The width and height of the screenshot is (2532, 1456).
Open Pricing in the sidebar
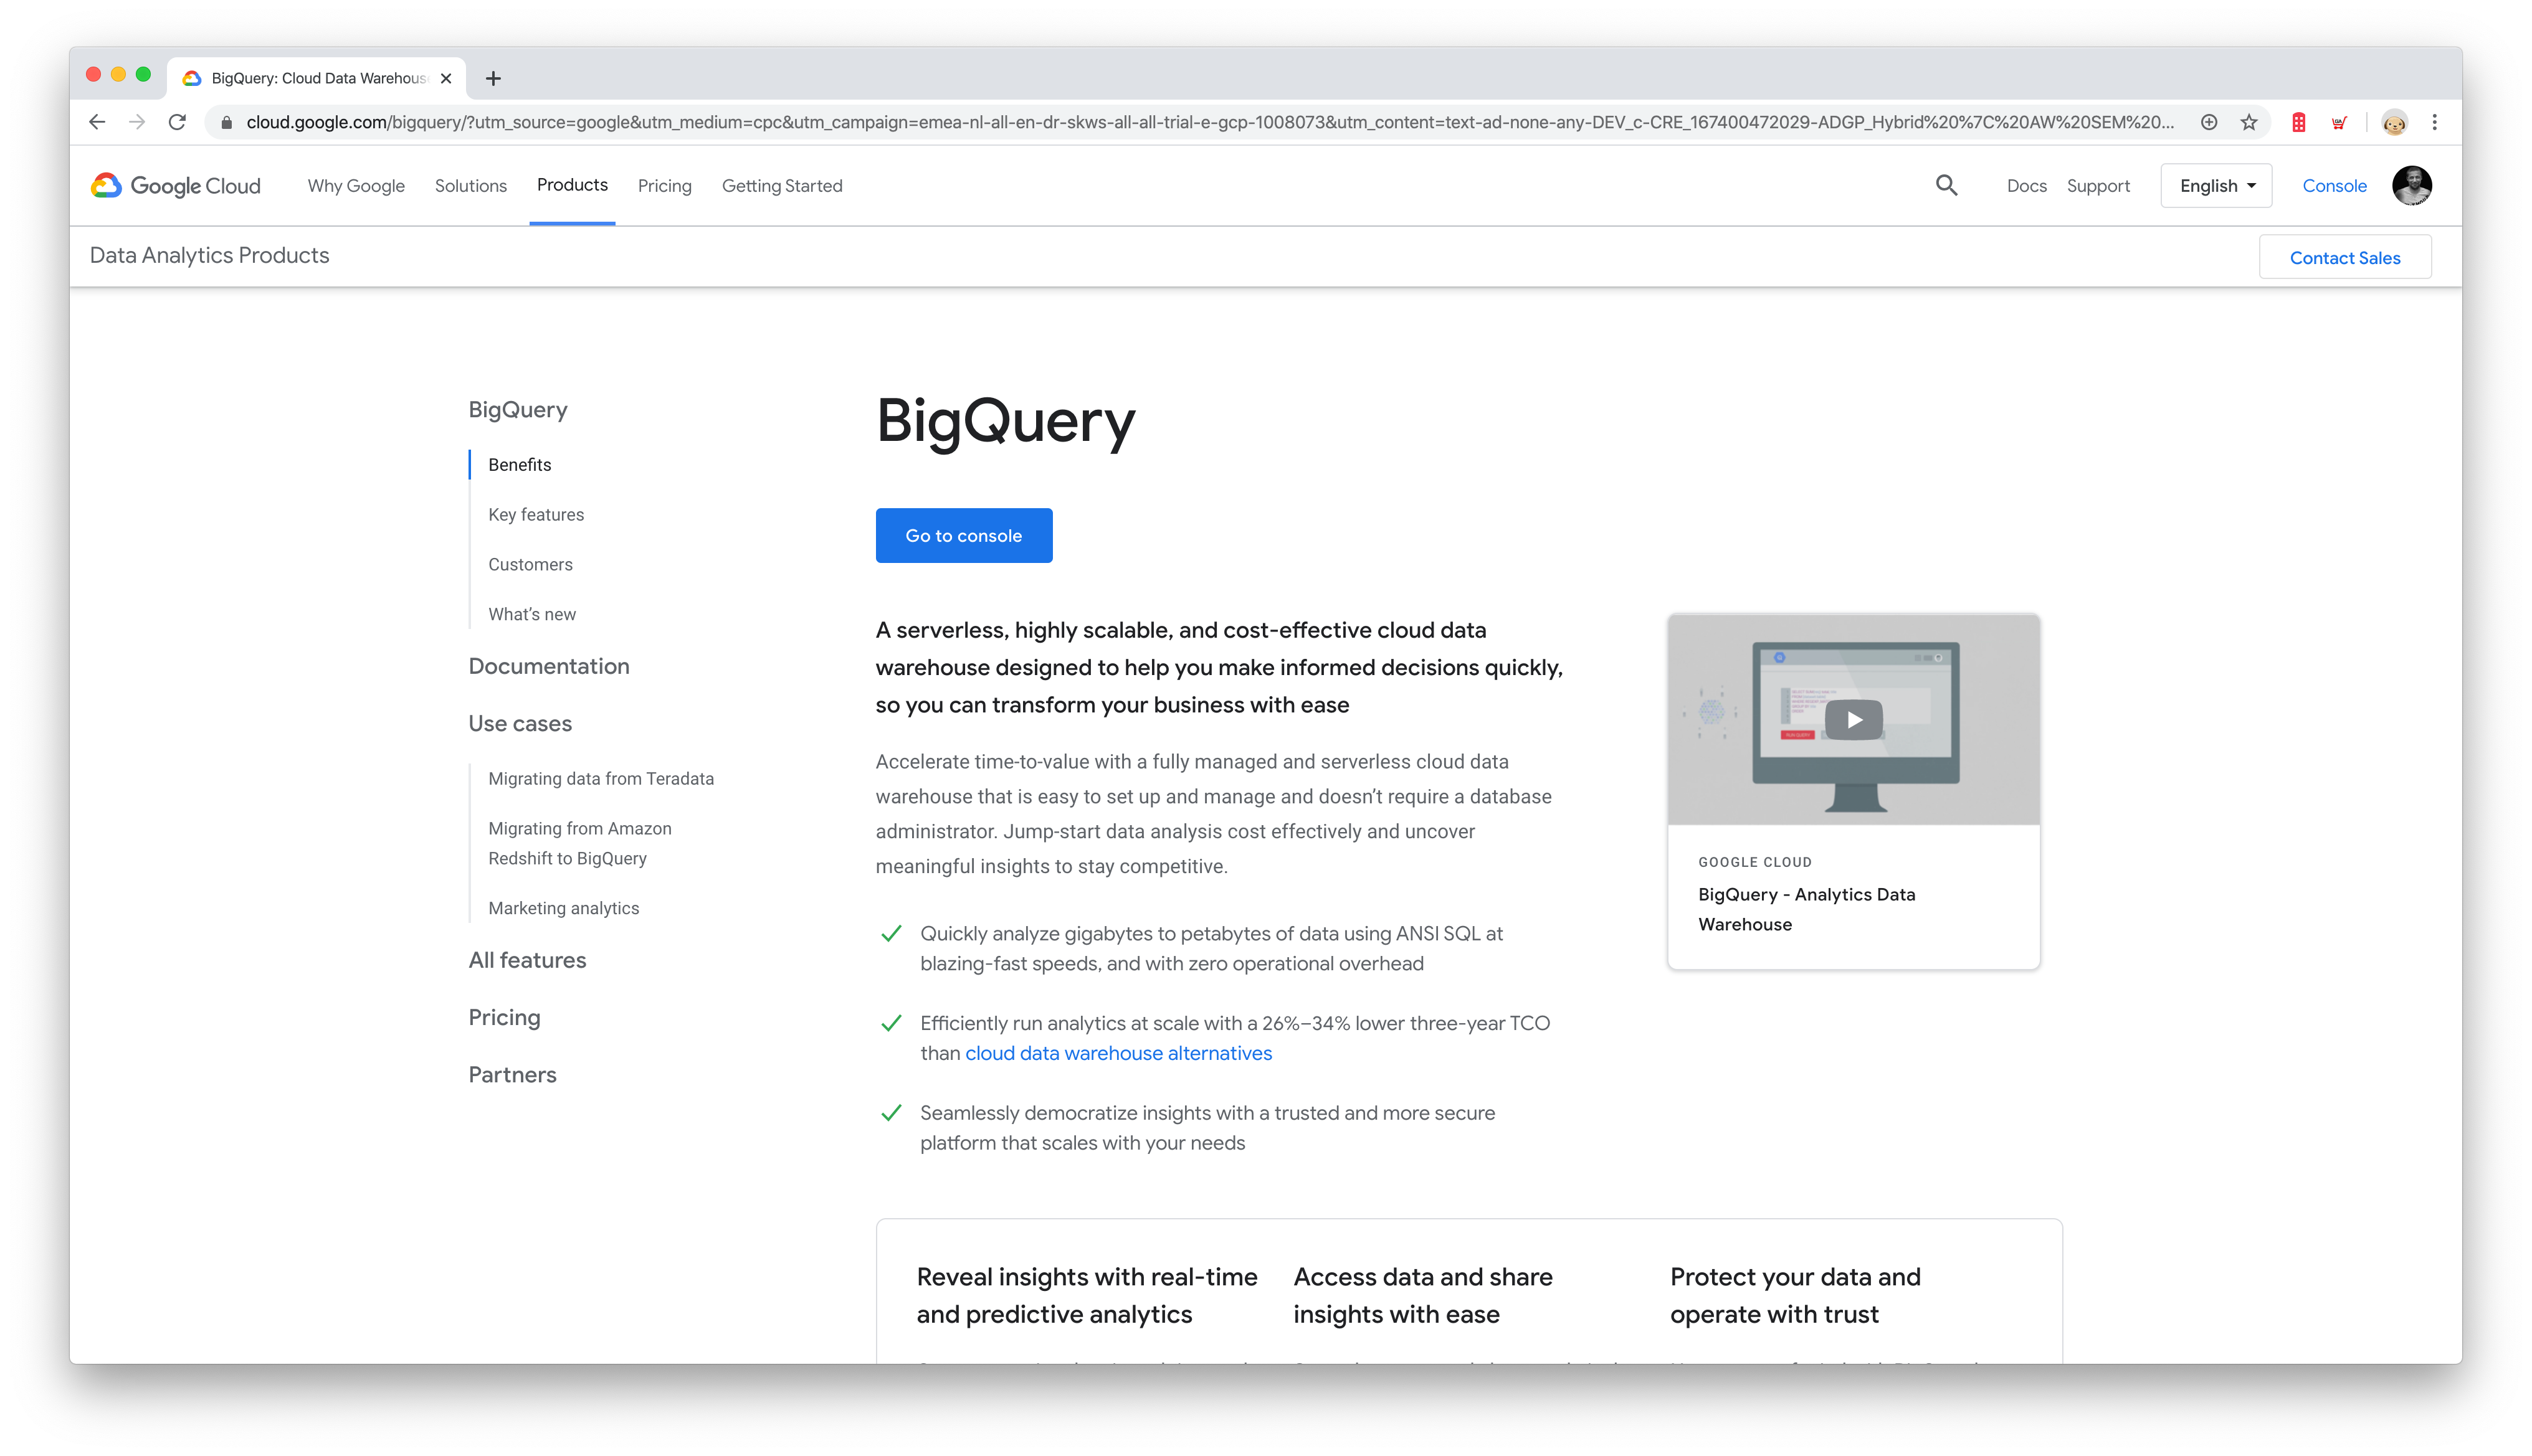tap(504, 1017)
